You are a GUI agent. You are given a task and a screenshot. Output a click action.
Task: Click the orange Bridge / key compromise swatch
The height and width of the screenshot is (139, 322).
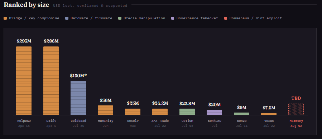[5, 18]
